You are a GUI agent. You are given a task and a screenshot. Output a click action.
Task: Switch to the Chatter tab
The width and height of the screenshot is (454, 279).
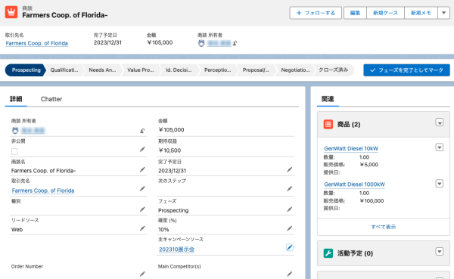pyautogui.click(x=51, y=99)
